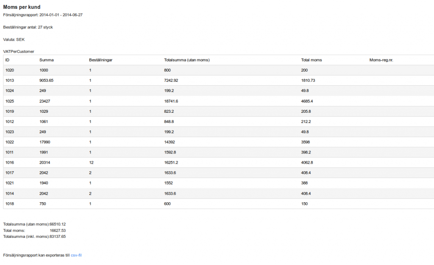Viewport: 434px width, 265px height.
Task: Select customer ID 1020 in first row
Action: point(10,70)
